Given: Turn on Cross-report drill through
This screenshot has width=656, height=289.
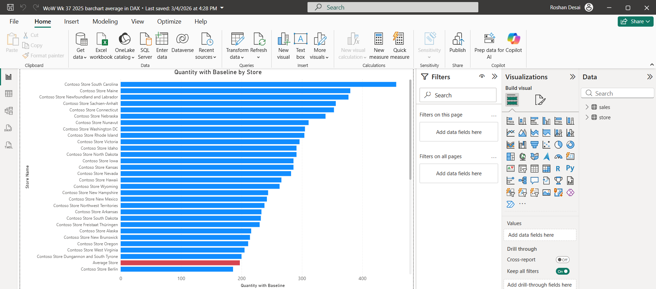Looking at the screenshot, I should coord(562,260).
